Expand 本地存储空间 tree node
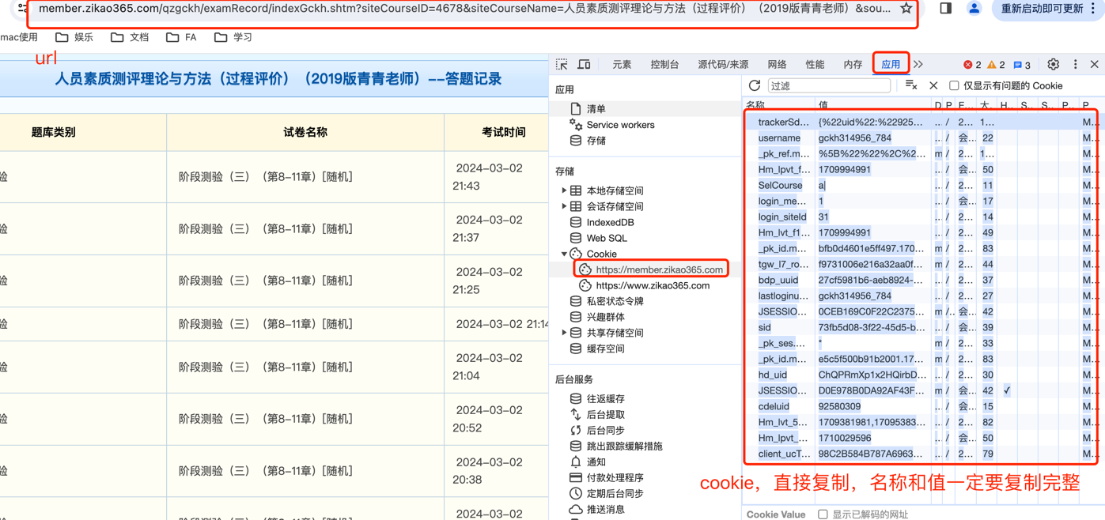The image size is (1105, 520). (564, 190)
